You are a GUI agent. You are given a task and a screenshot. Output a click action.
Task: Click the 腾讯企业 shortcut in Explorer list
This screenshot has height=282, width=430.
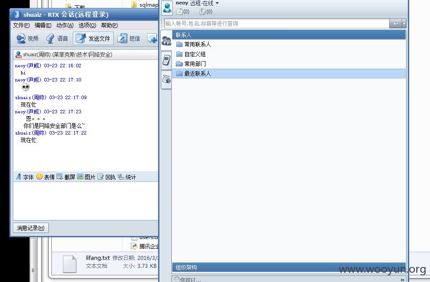pos(145,247)
